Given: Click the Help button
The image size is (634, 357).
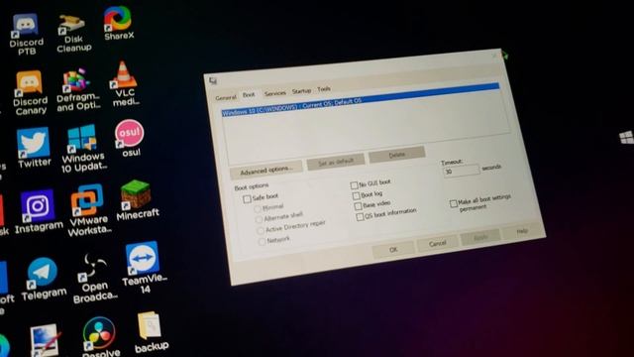Looking at the screenshot, I should point(522,231).
